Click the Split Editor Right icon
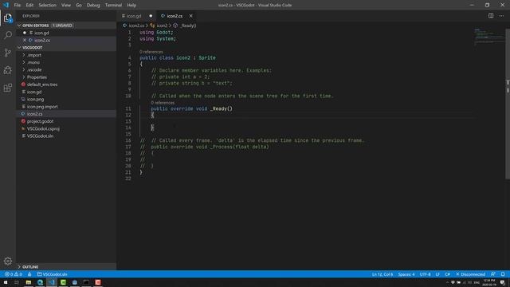Screen dimensions: 510x287 pyautogui.click(x=491, y=16)
